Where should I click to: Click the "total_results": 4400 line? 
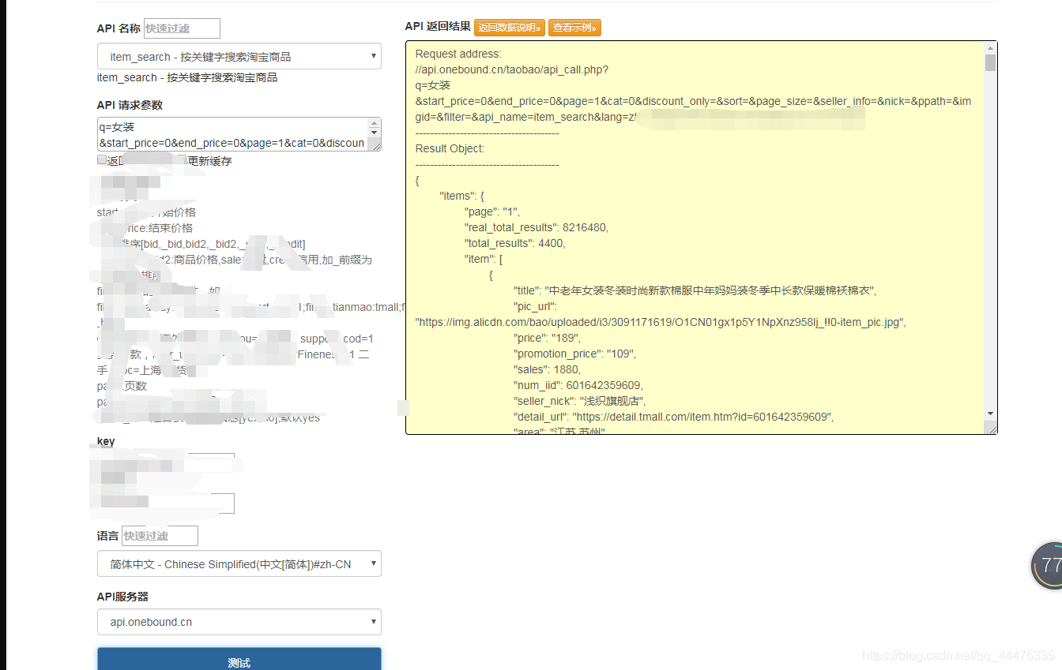click(x=514, y=243)
